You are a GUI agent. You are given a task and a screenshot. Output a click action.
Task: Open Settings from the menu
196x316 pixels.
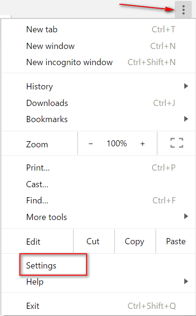98,266
